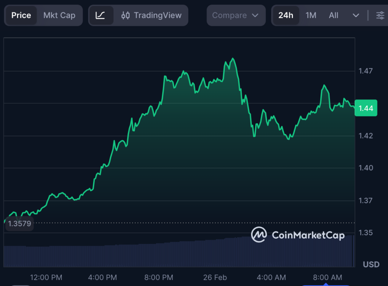Select the line chart view icon
The width and height of the screenshot is (388, 286).
100,16
